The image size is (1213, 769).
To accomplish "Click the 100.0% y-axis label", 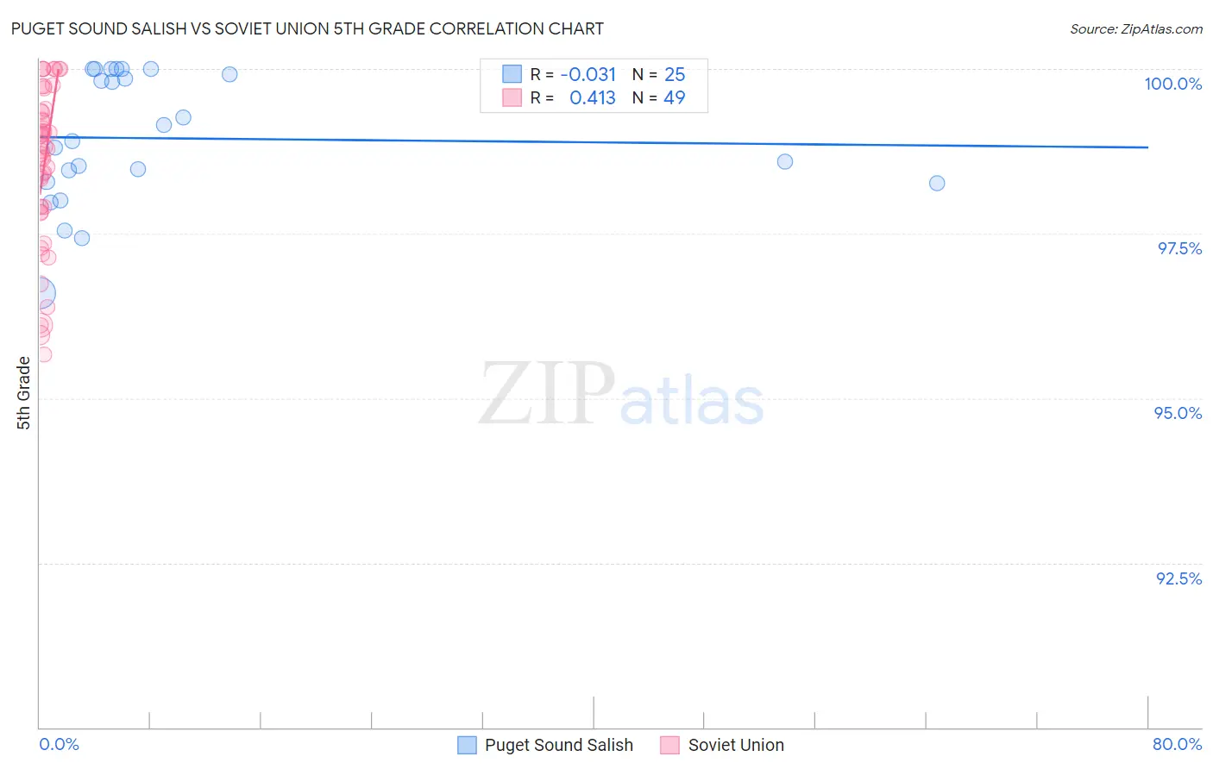I will [1172, 84].
